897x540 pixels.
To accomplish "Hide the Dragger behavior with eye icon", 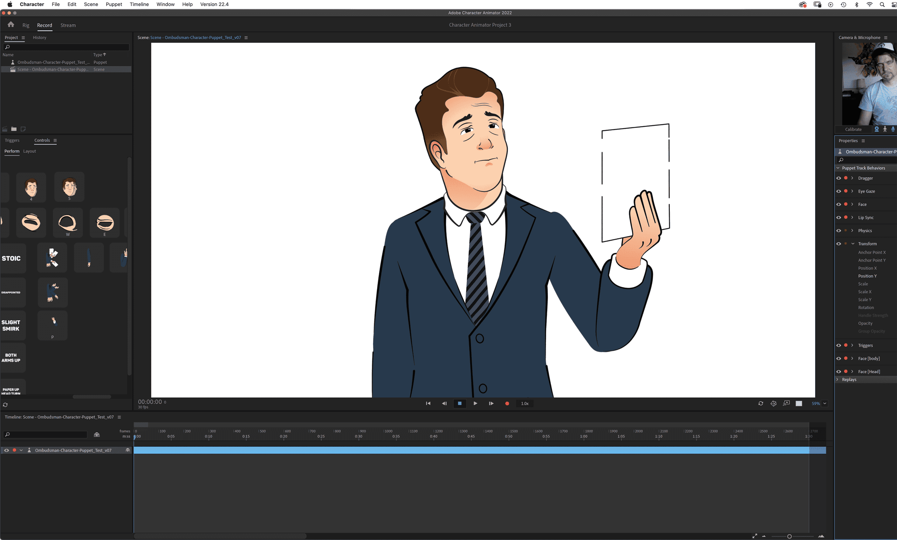I will [x=838, y=178].
